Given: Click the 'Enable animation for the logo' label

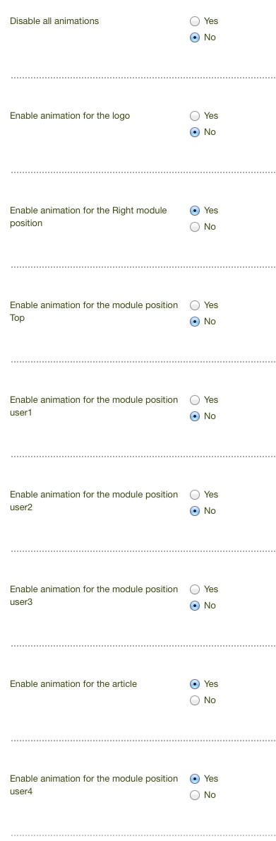Looking at the screenshot, I should [x=70, y=116].
